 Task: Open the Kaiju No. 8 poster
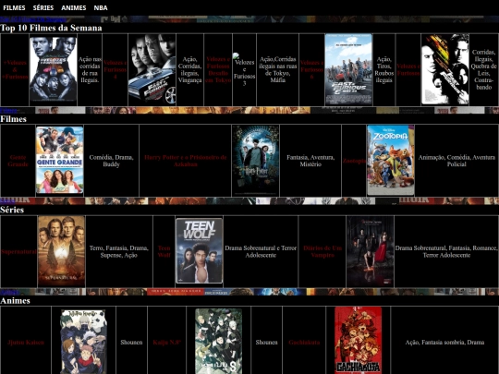[x=219, y=342]
